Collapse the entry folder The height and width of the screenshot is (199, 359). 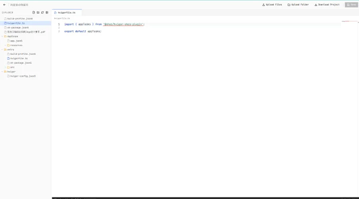(2, 50)
